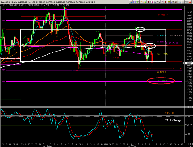Click the 636 TD orange text

click(169, 113)
